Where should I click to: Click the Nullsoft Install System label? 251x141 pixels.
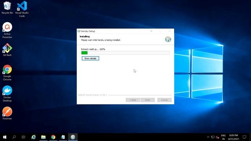[x=93, y=95]
